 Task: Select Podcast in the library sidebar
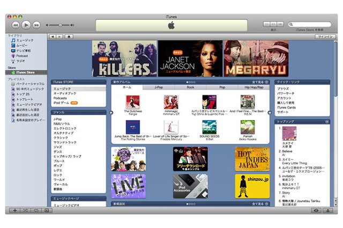(21, 56)
